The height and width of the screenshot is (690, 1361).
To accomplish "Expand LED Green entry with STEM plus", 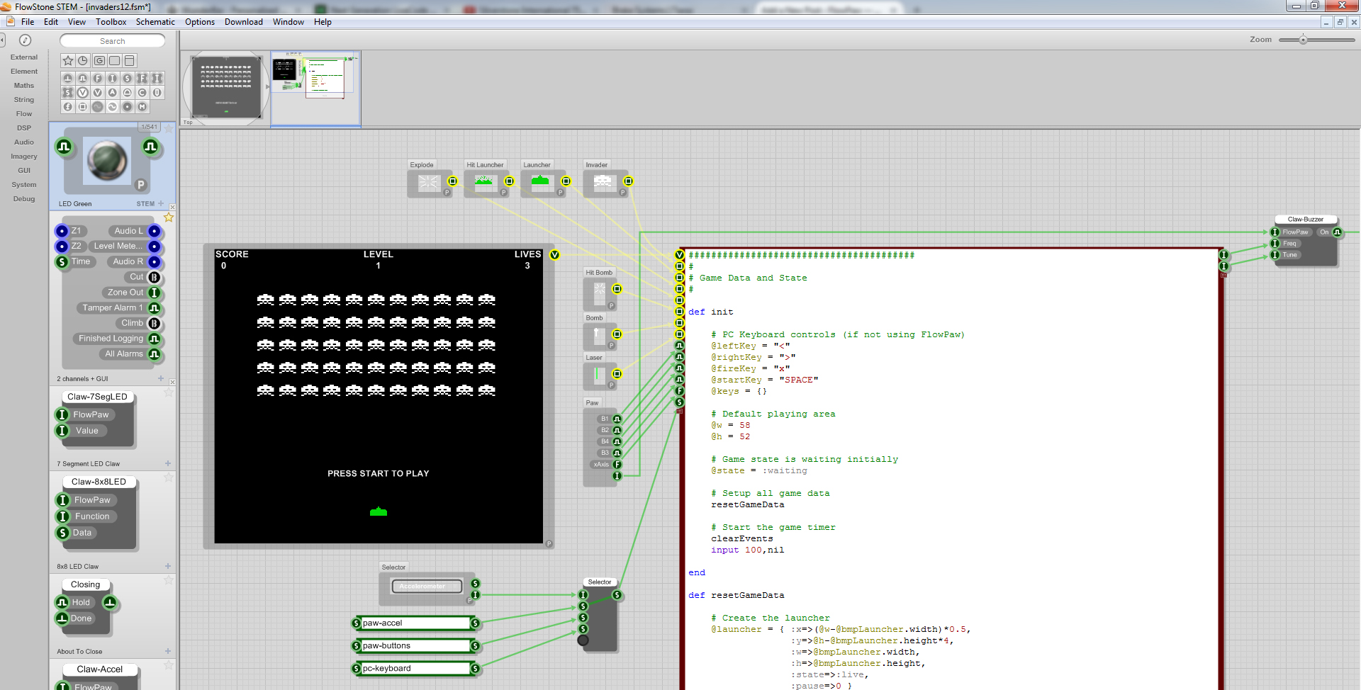I will 161,203.
